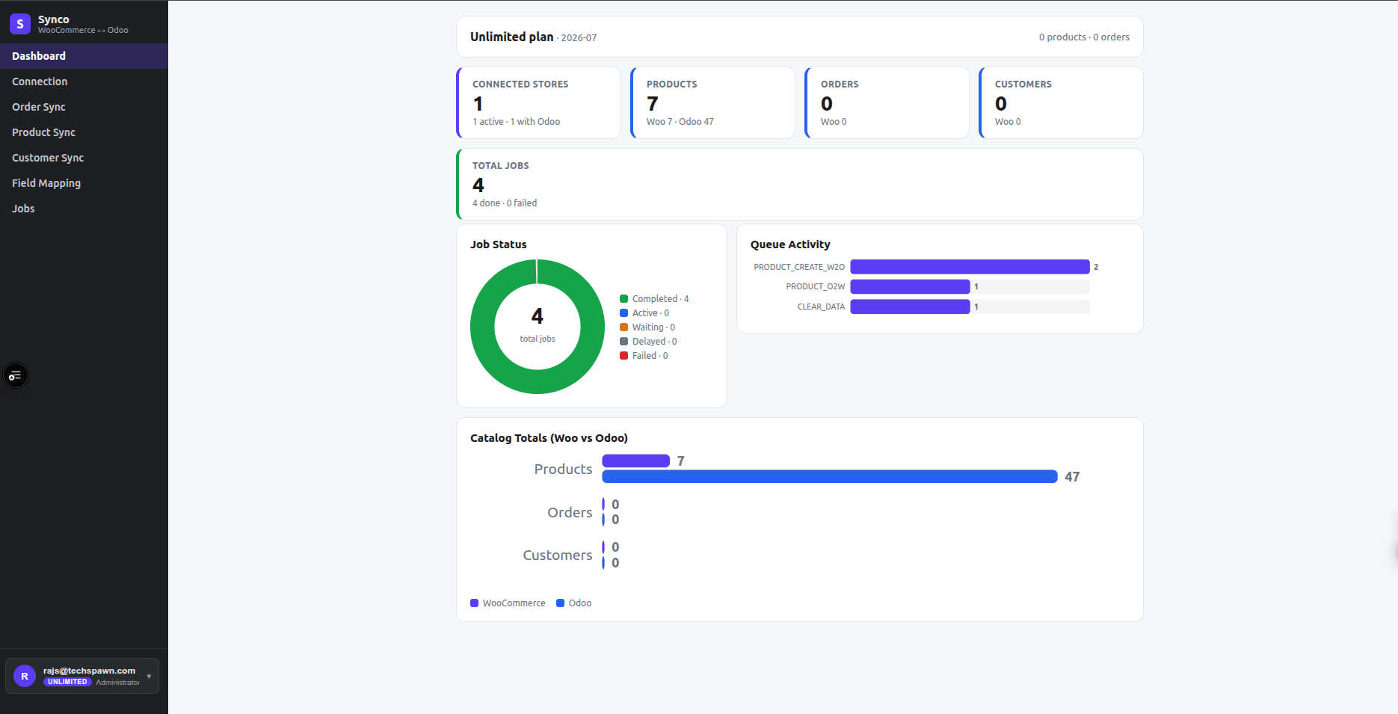The image size is (1398, 714).
Task: Click the Failed red legend swatch
Action: 623,356
